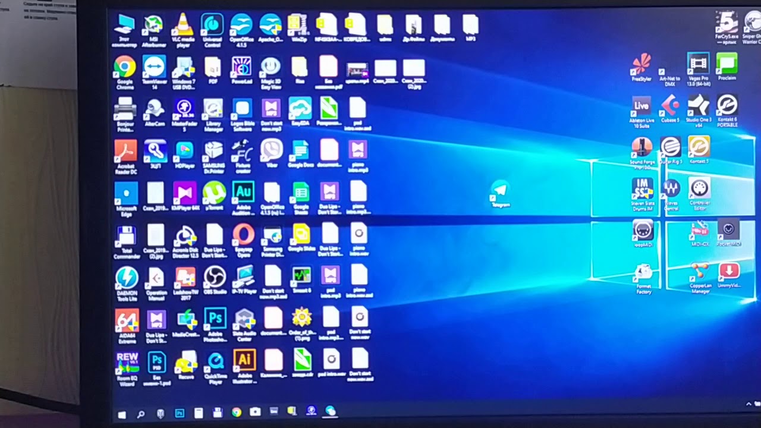Launch the Adobe Photoshop desktop shortcut
Image resolution: width=761 pixels, height=428 pixels.
coord(215,325)
